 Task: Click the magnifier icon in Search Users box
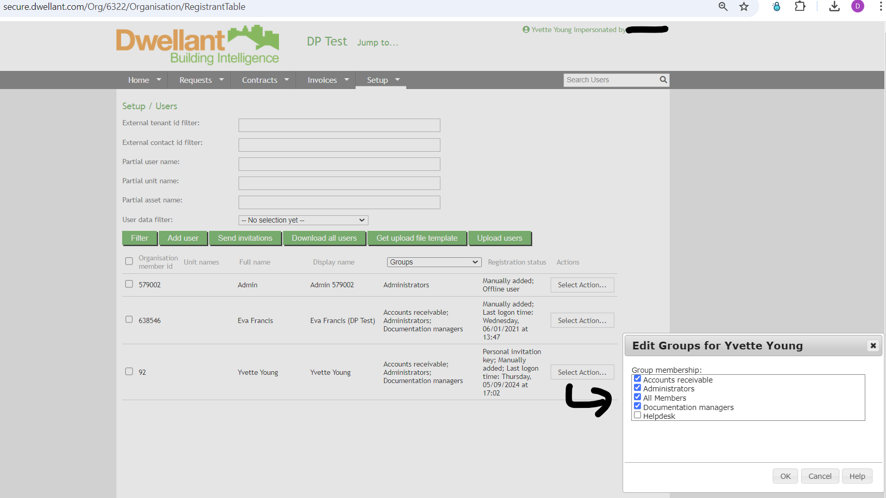click(663, 80)
